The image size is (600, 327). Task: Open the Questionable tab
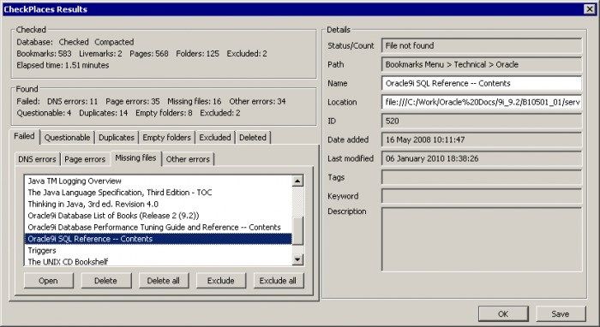(68, 138)
